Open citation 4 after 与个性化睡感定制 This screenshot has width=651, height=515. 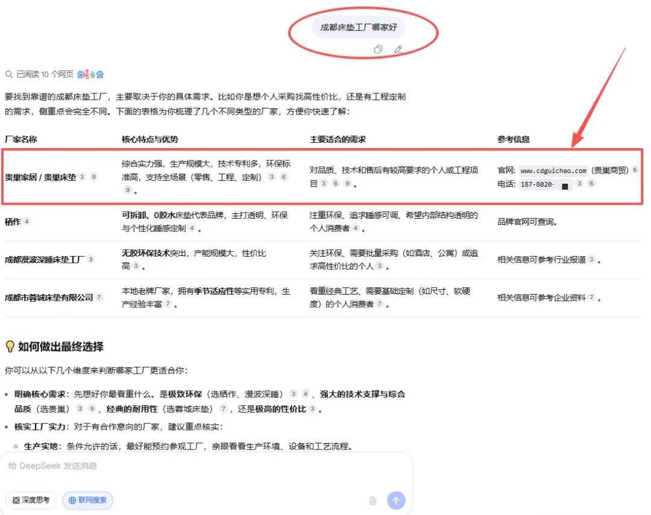tap(192, 228)
